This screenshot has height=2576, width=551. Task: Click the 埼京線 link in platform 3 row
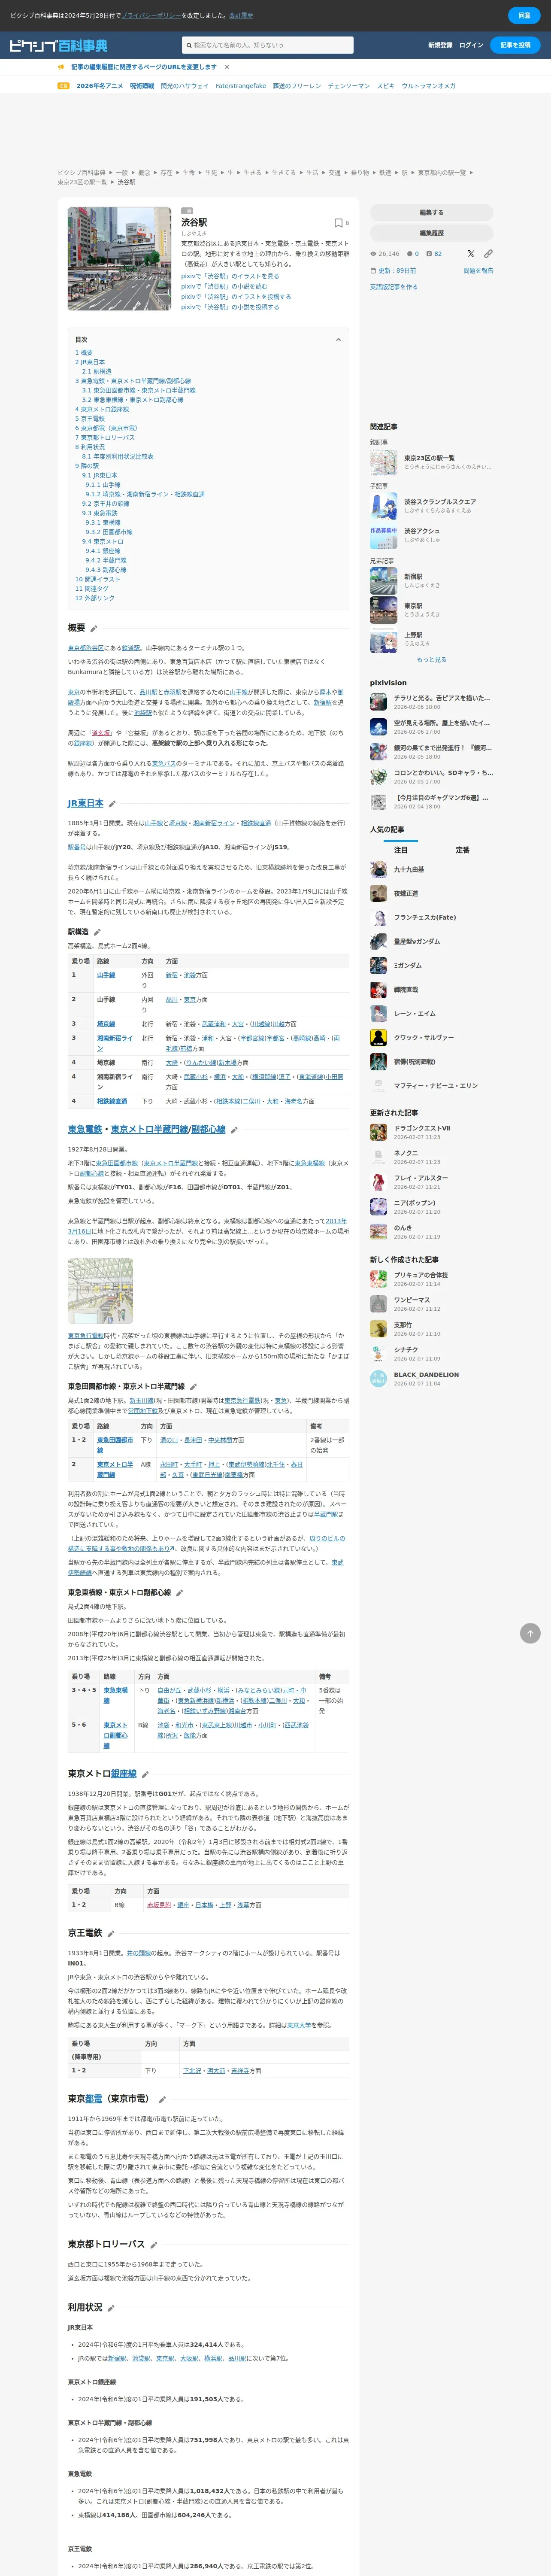point(106,1024)
